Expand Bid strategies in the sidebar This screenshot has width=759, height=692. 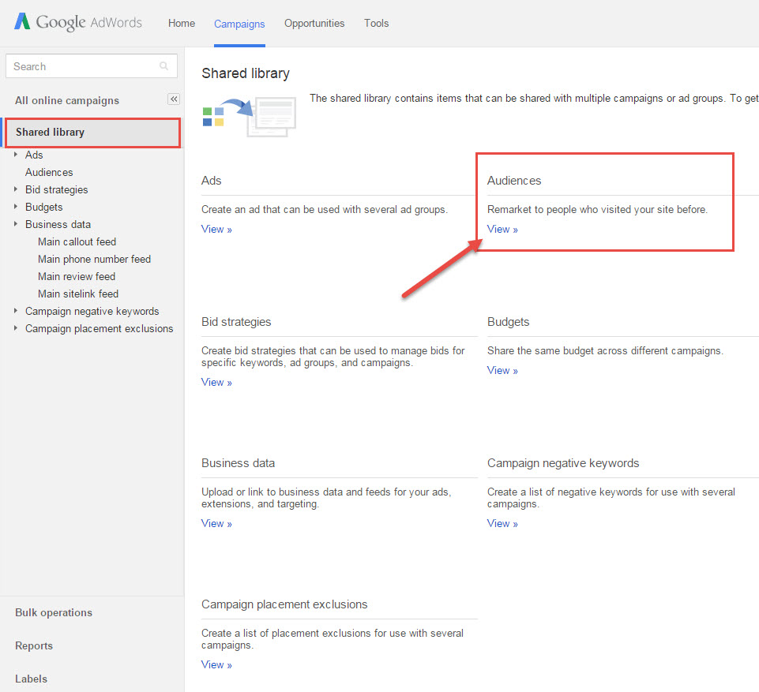[x=17, y=189]
